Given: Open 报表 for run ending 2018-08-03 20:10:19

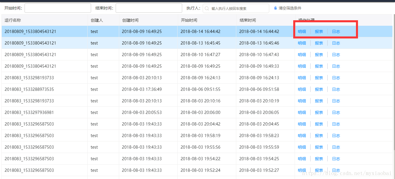Looking at the screenshot, I should (319, 101).
